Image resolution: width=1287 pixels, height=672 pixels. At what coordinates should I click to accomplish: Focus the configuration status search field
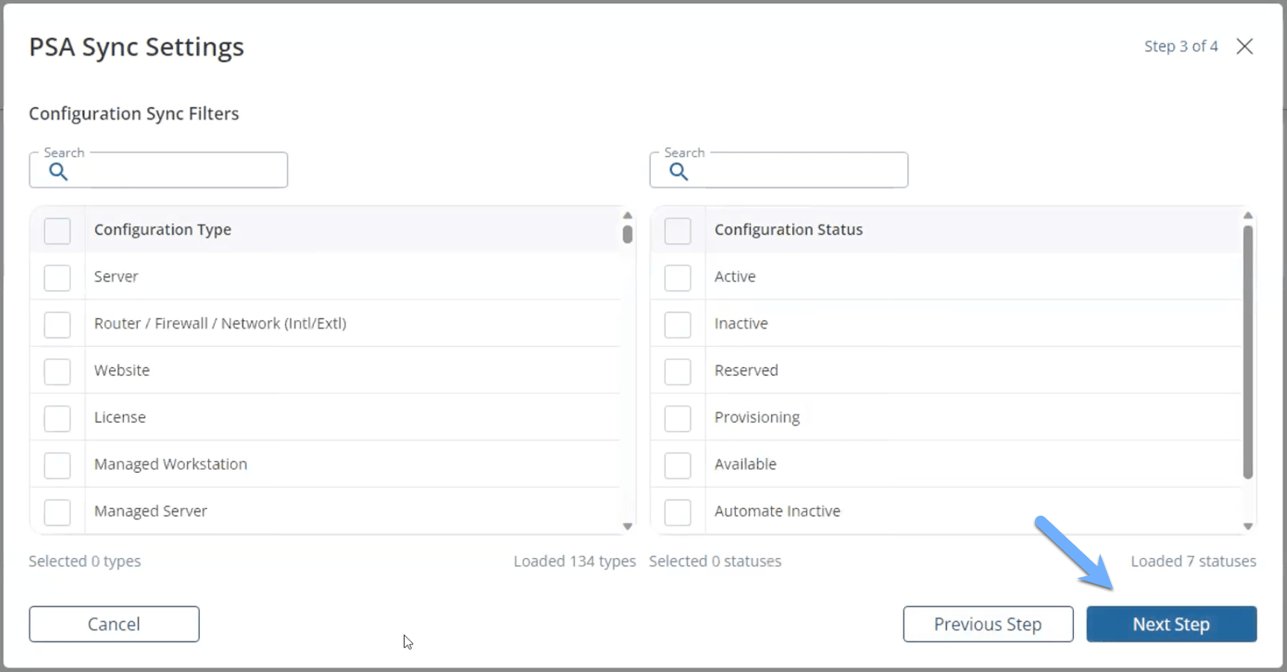point(779,170)
